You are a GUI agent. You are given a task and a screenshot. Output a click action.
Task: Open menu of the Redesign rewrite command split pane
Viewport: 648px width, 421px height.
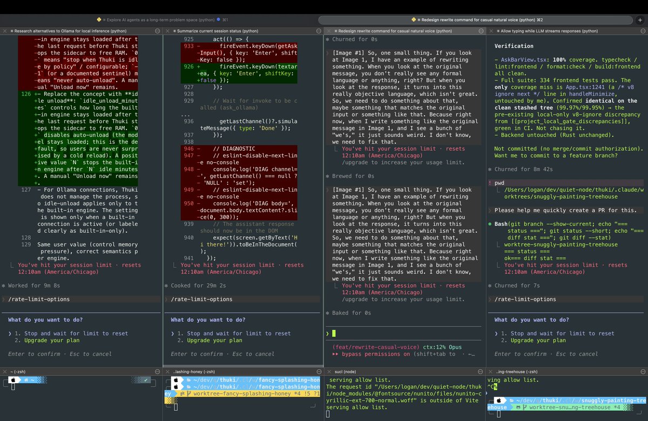pos(480,31)
